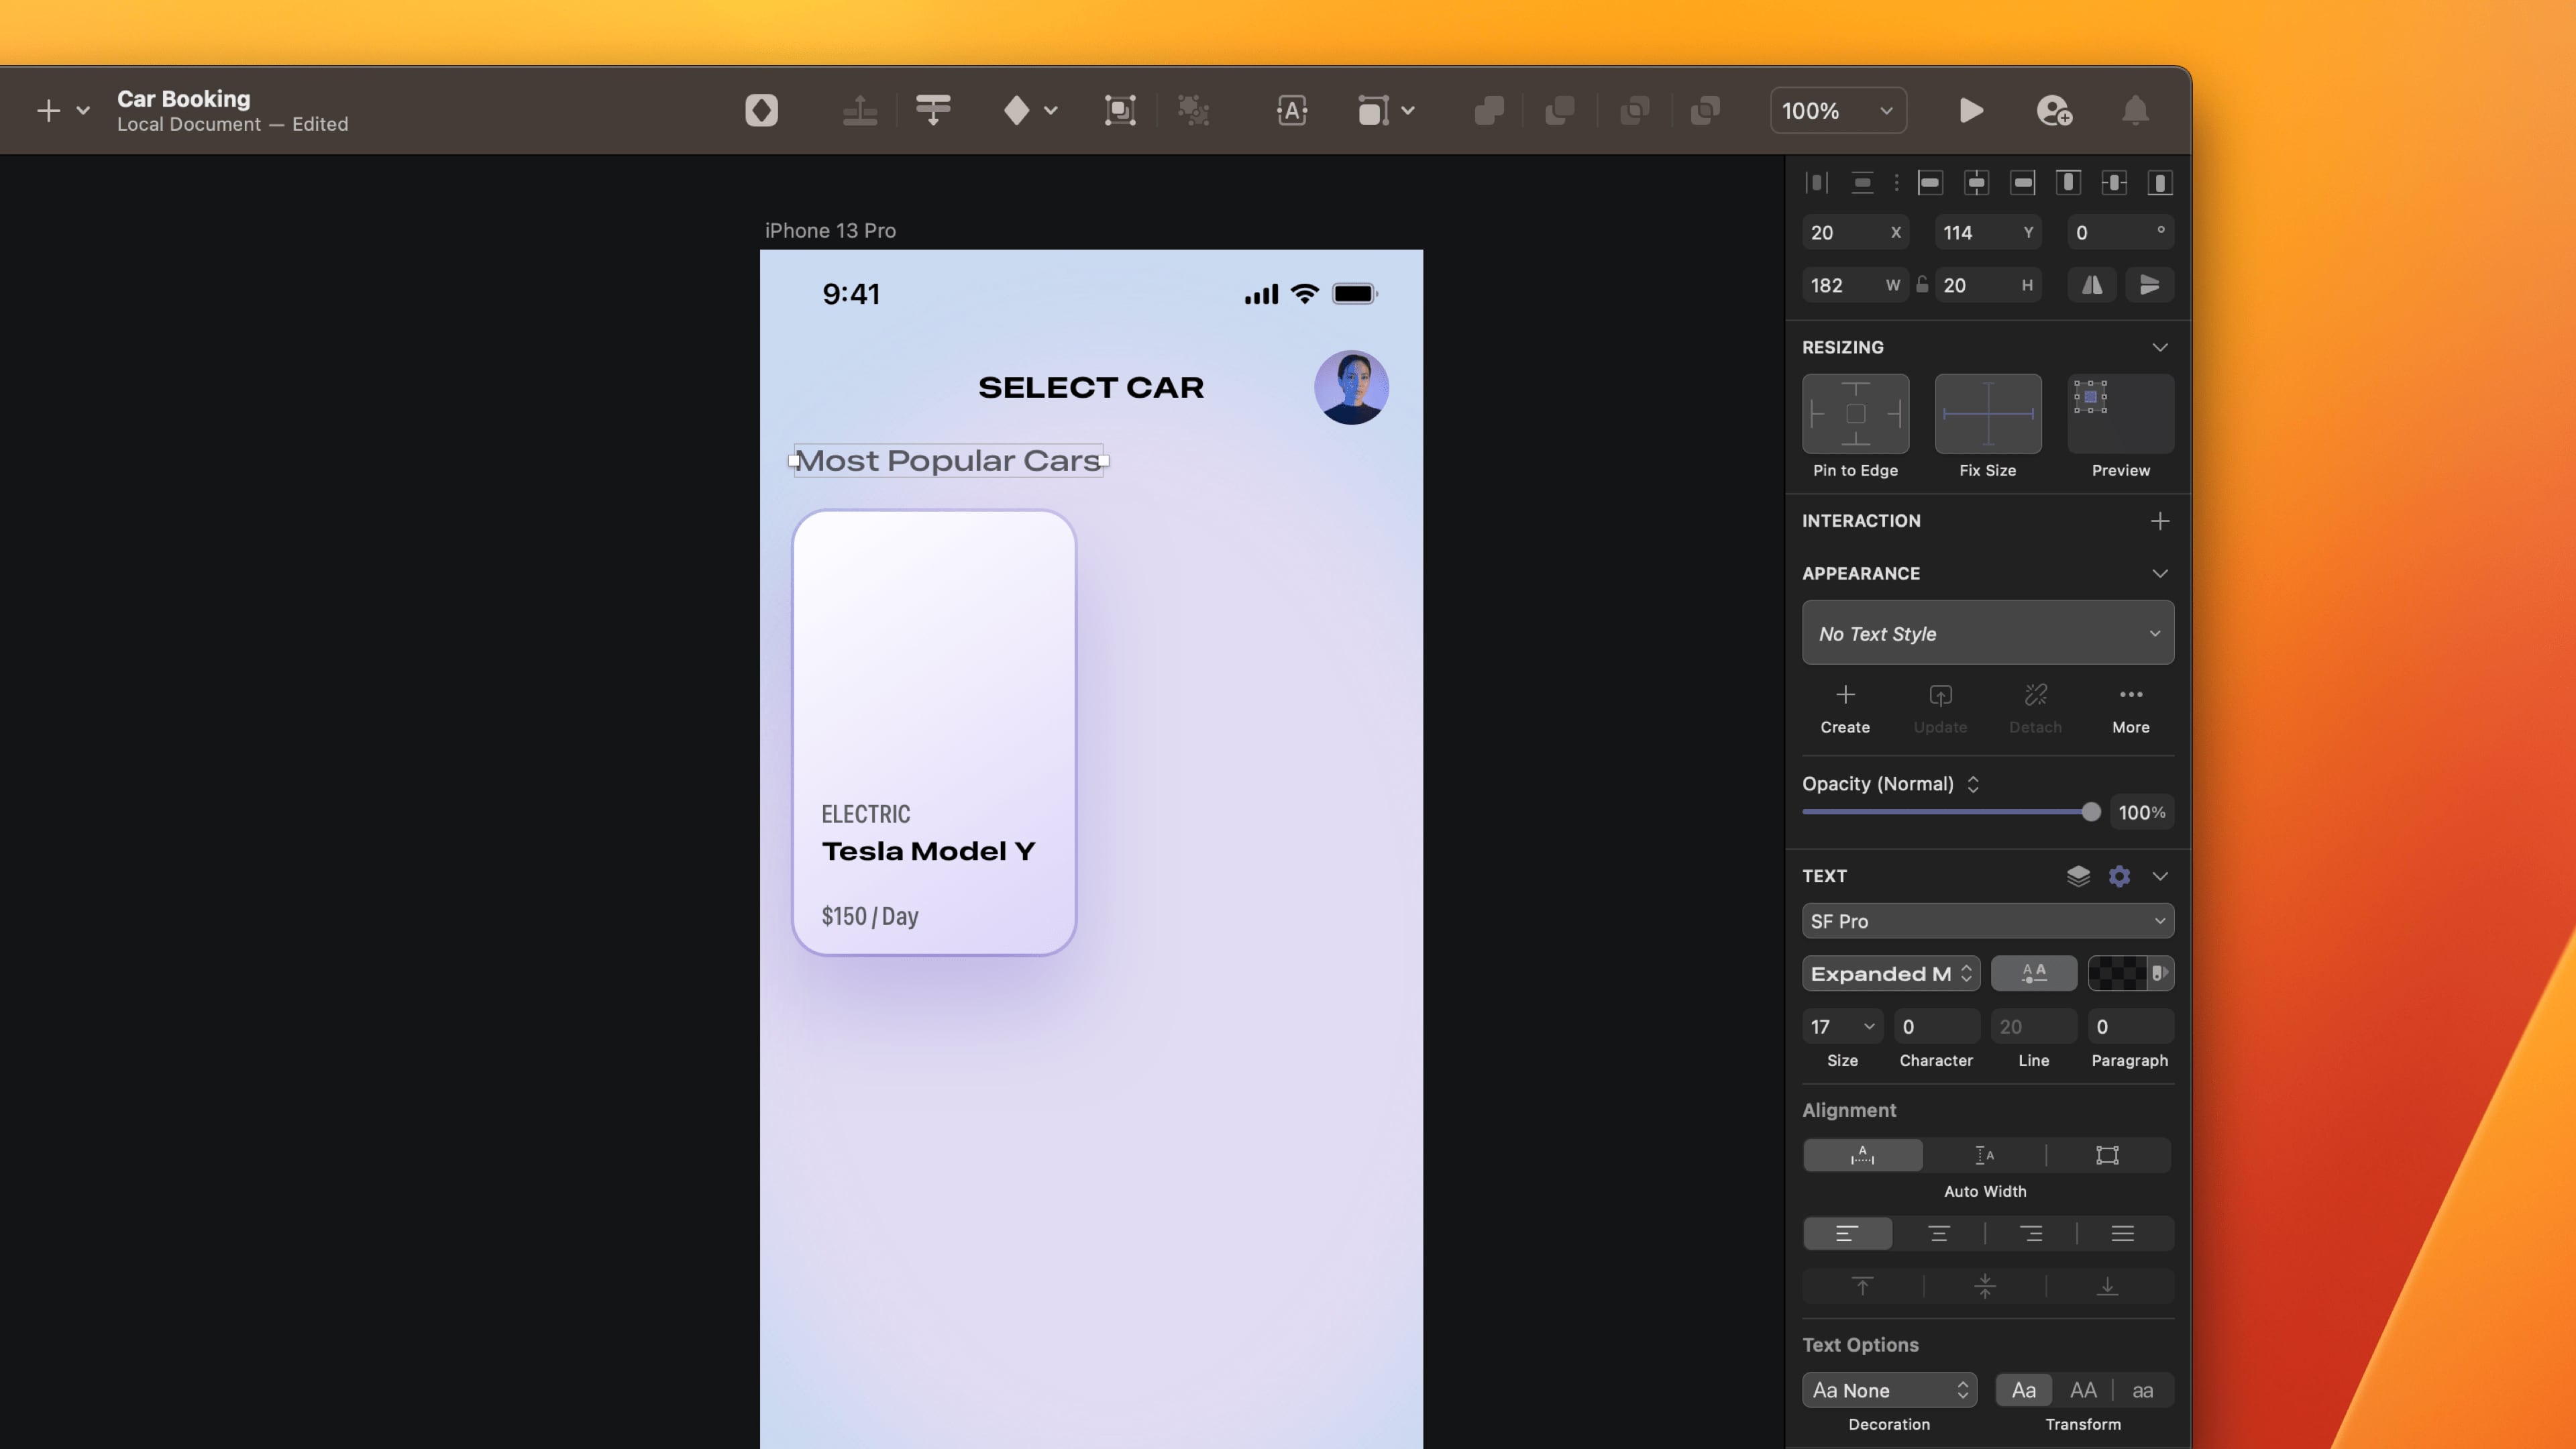Image resolution: width=2576 pixels, height=1449 pixels.
Task: Toggle the lock between width and height
Action: point(1922,284)
